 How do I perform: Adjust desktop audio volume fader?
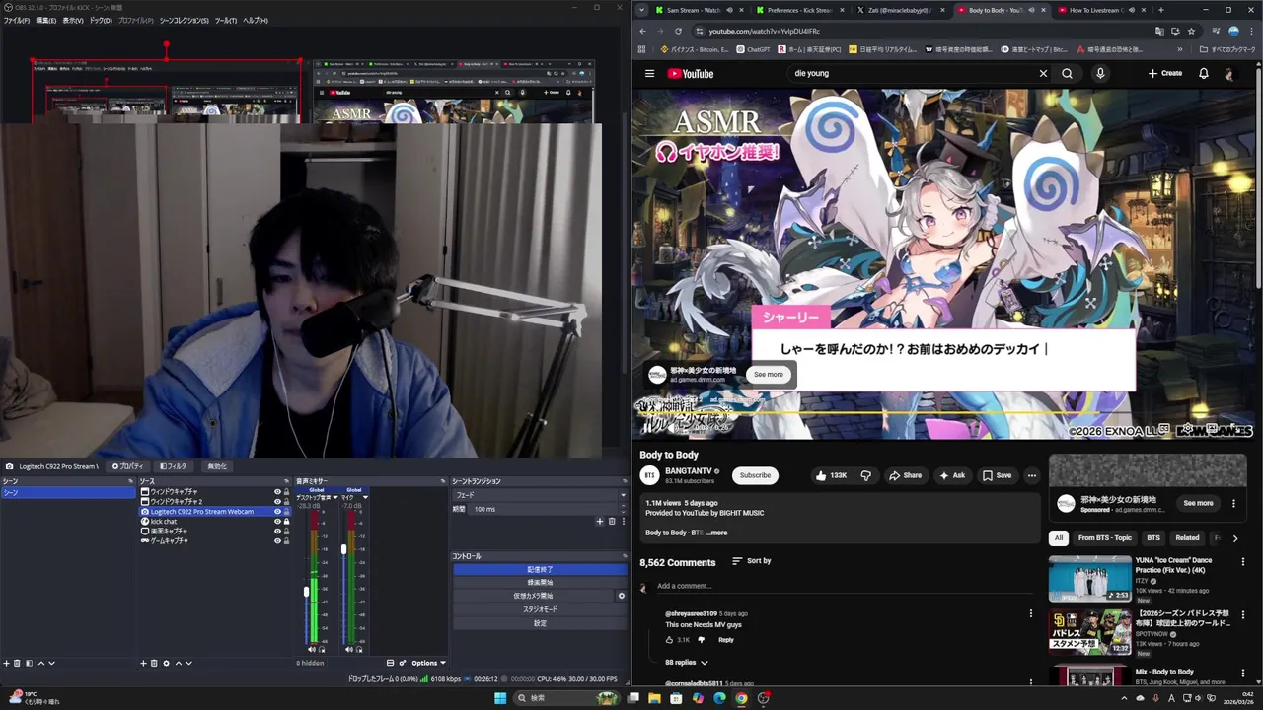point(306,591)
